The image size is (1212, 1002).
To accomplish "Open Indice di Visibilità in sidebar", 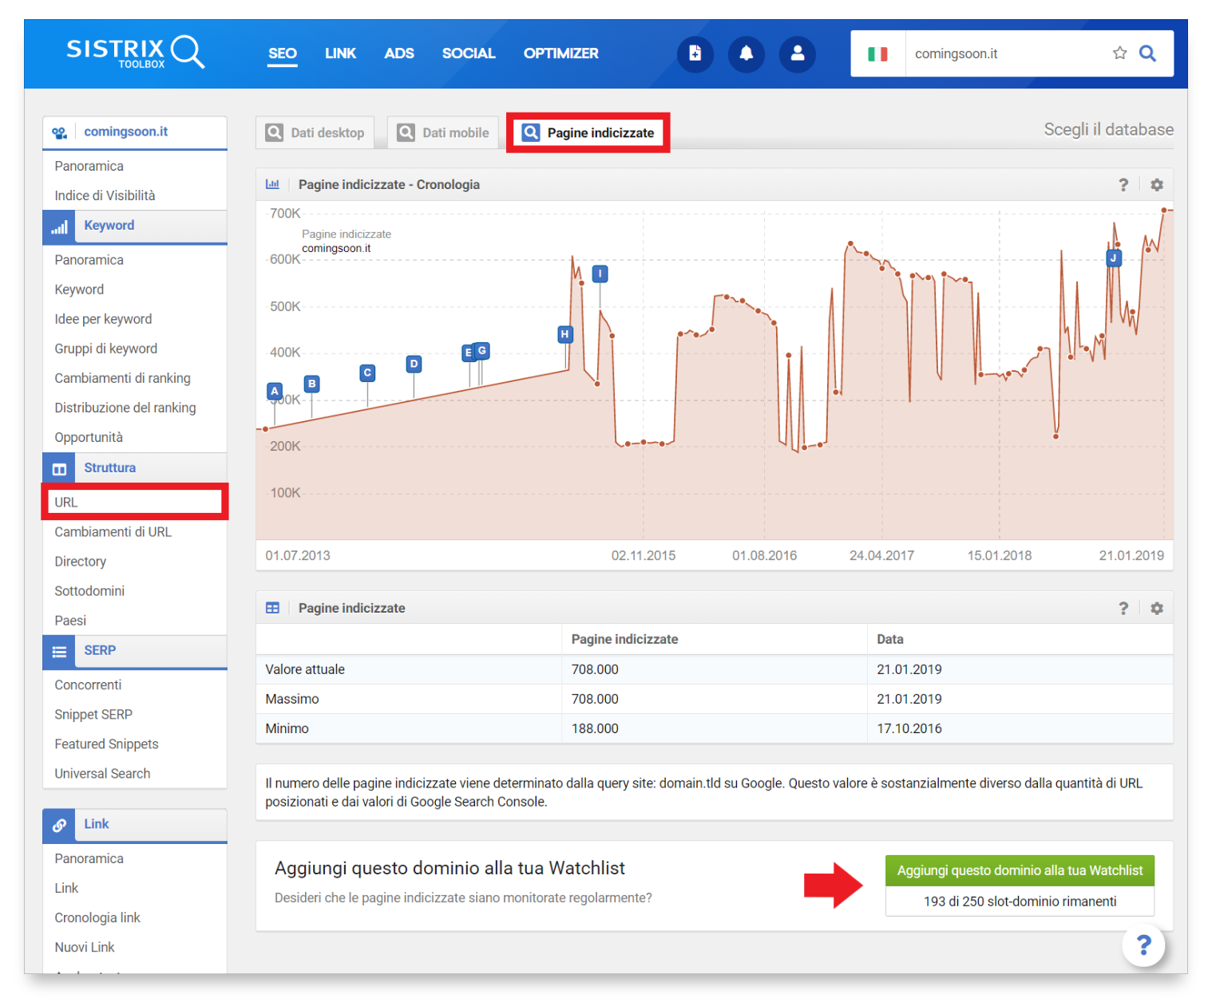I will point(105,195).
